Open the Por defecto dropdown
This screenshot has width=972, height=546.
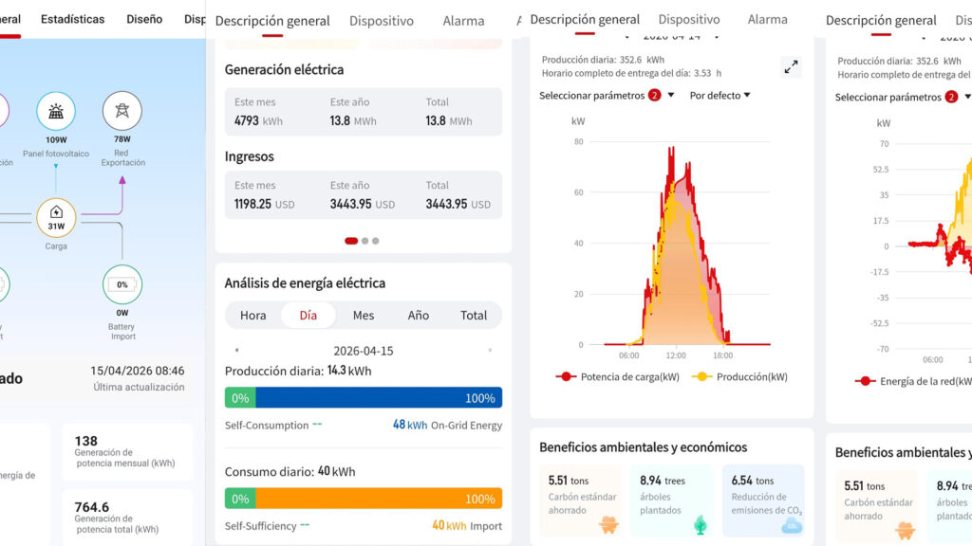720,95
